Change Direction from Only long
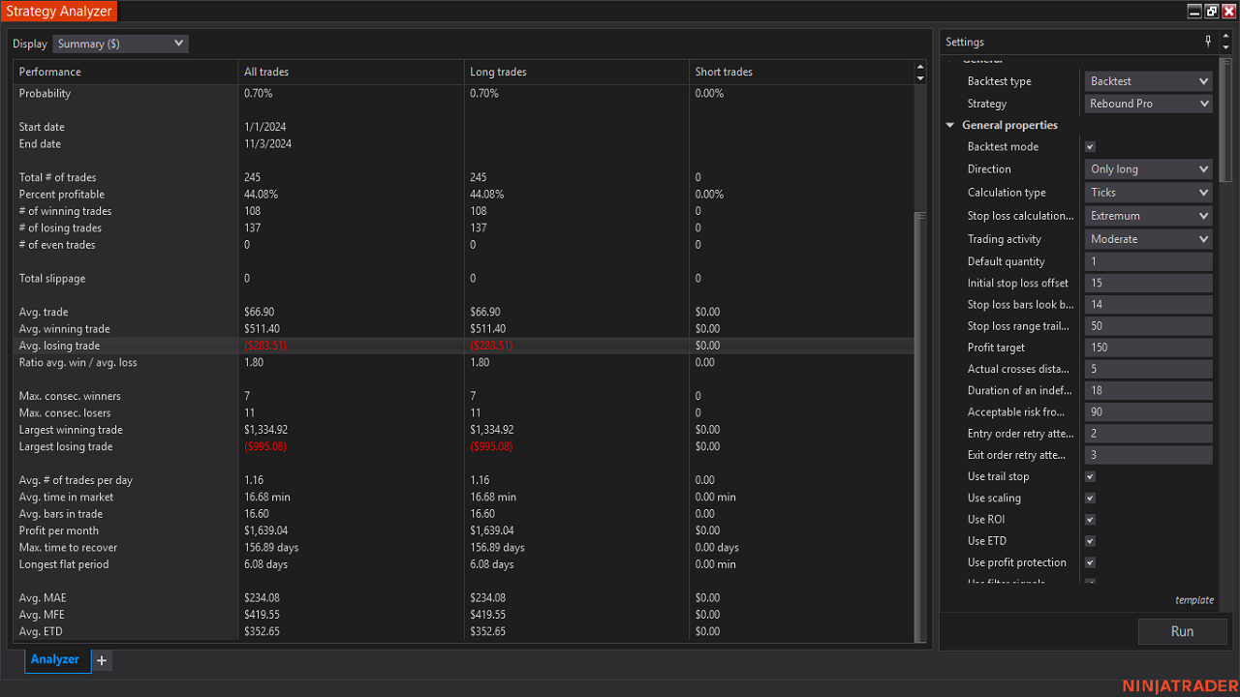The height and width of the screenshot is (697, 1240). [1149, 169]
